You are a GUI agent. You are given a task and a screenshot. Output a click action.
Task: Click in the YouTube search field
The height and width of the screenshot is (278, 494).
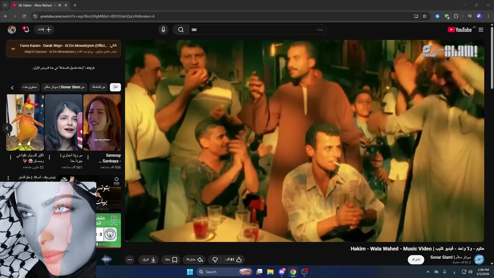257,30
